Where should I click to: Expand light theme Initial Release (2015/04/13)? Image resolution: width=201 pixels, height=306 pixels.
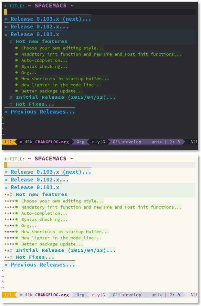point(66,250)
